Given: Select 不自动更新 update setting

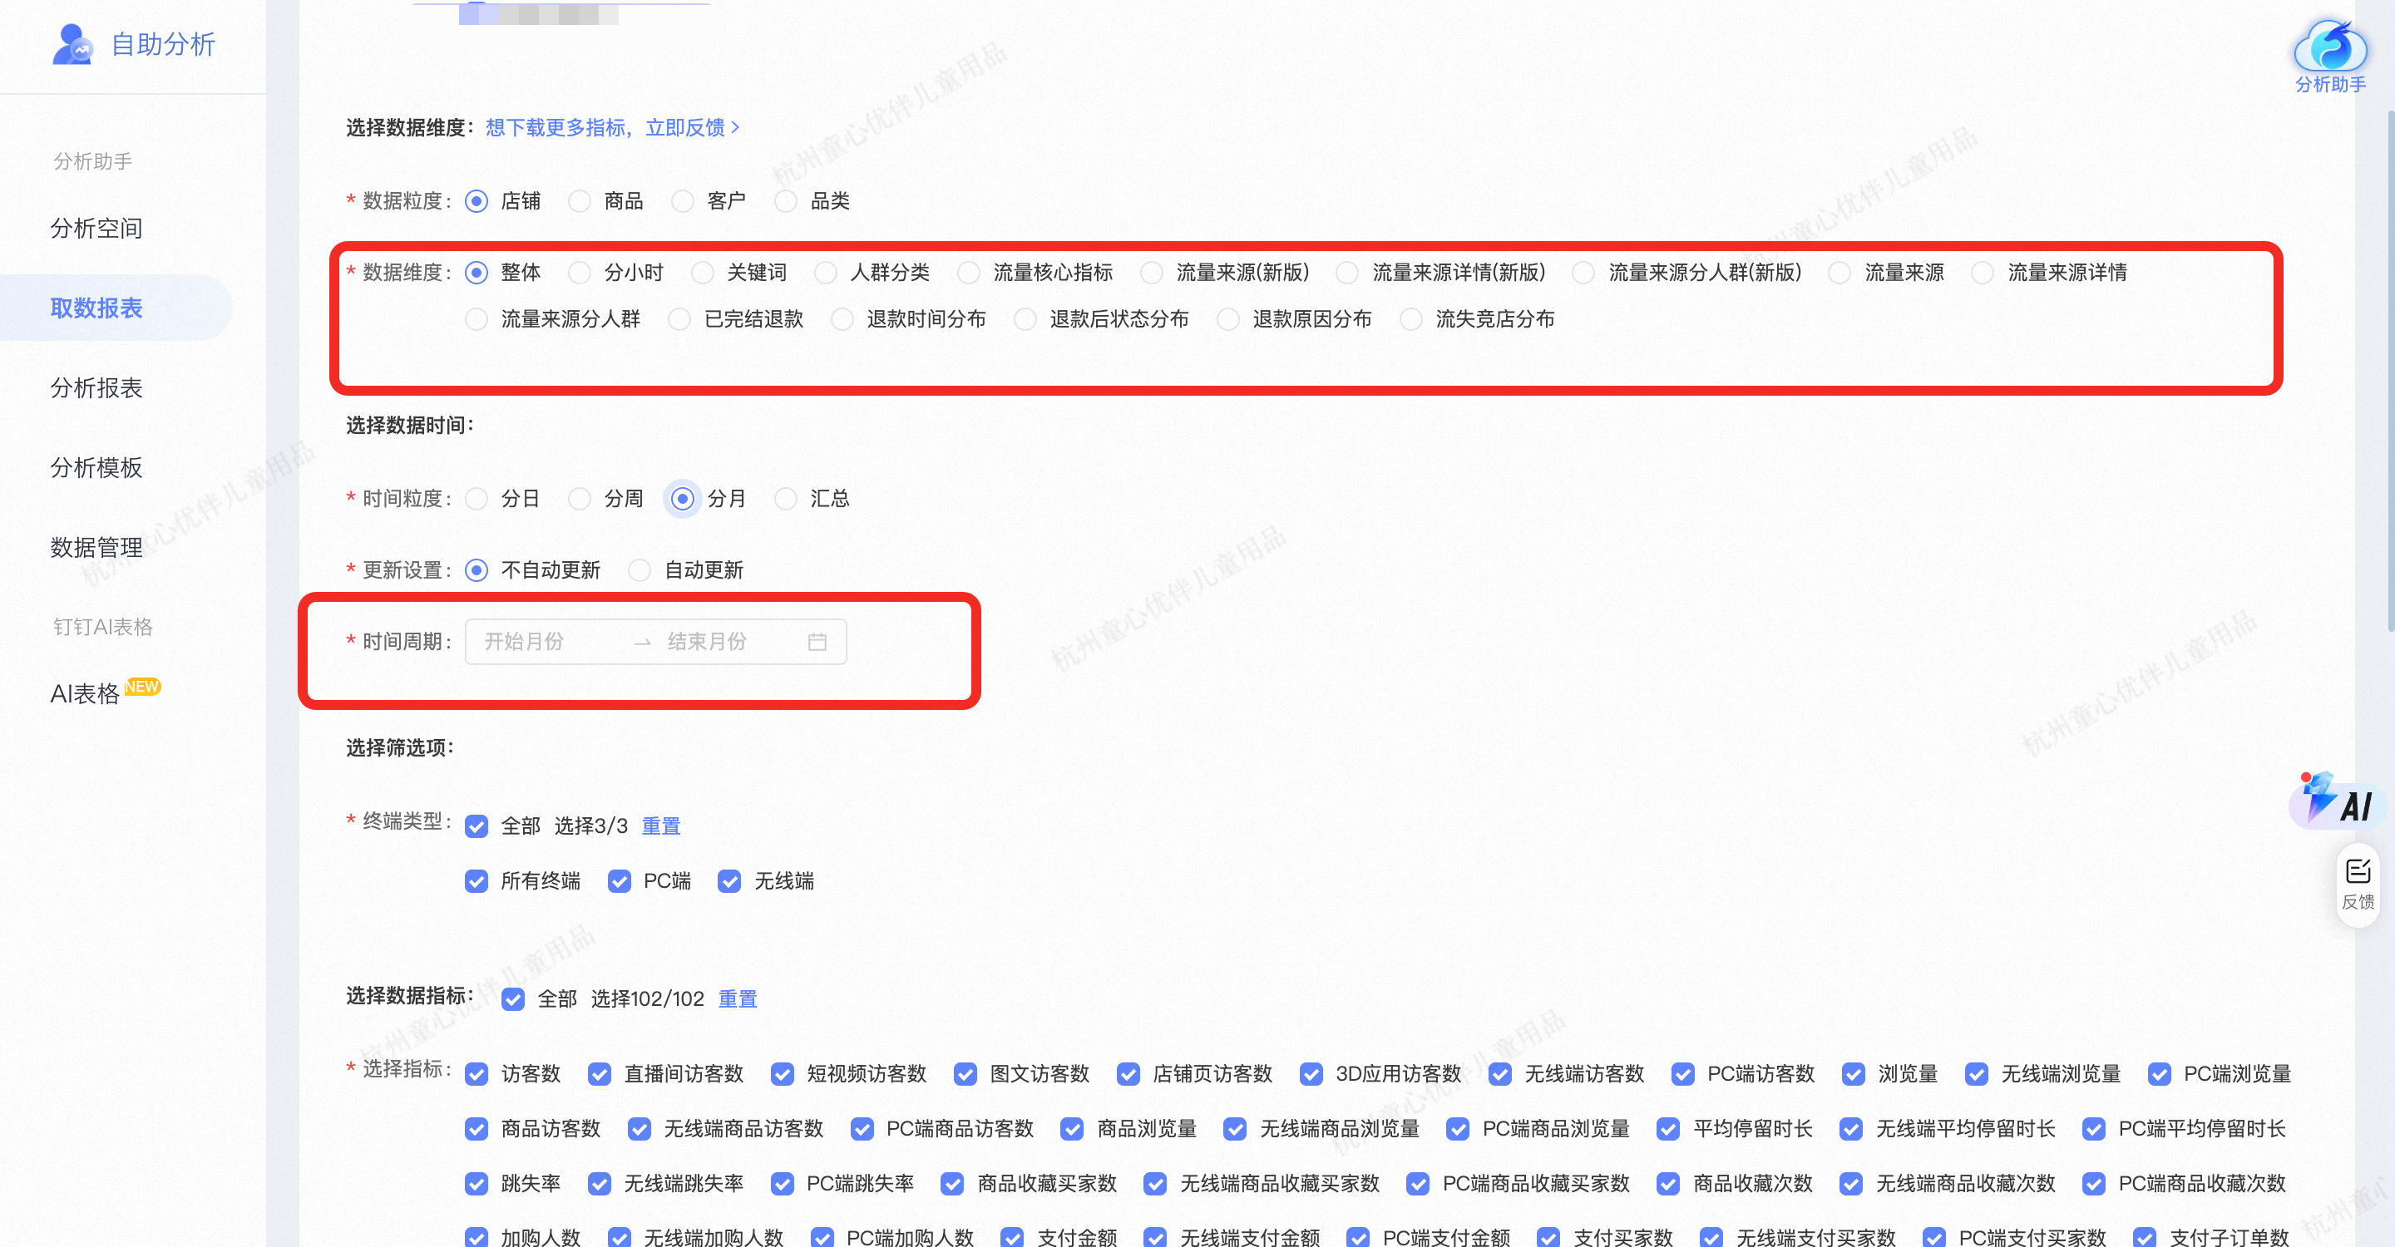Looking at the screenshot, I should [x=477, y=570].
